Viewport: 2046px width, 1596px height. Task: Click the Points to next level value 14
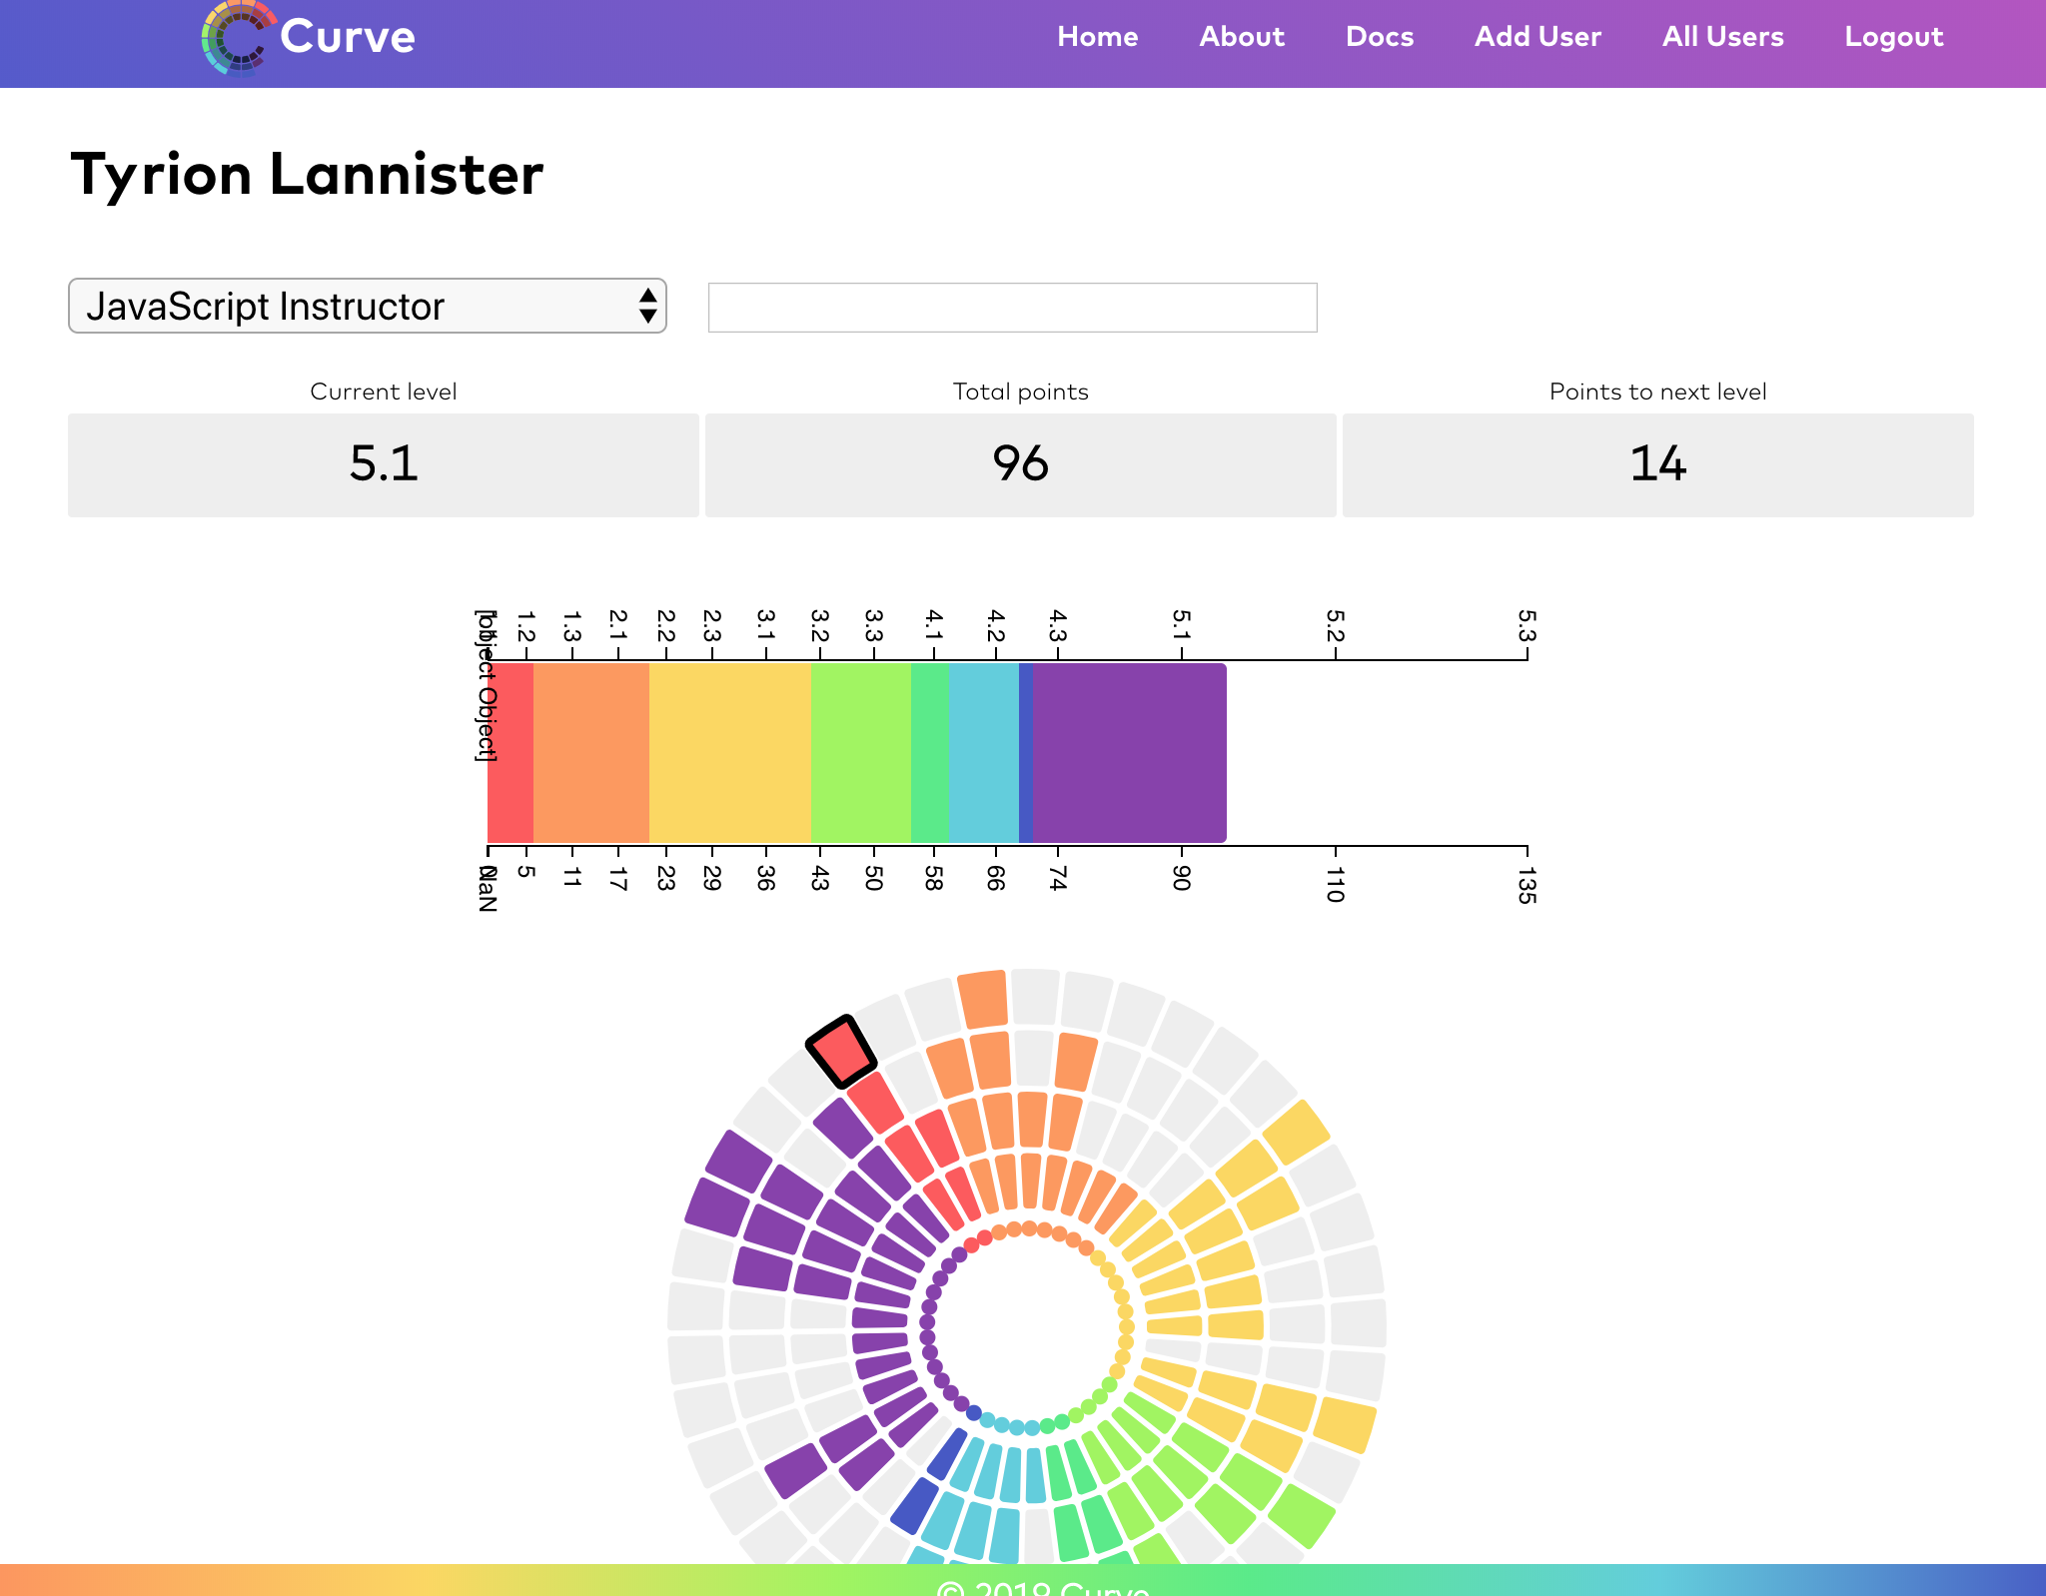(x=1657, y=464)
